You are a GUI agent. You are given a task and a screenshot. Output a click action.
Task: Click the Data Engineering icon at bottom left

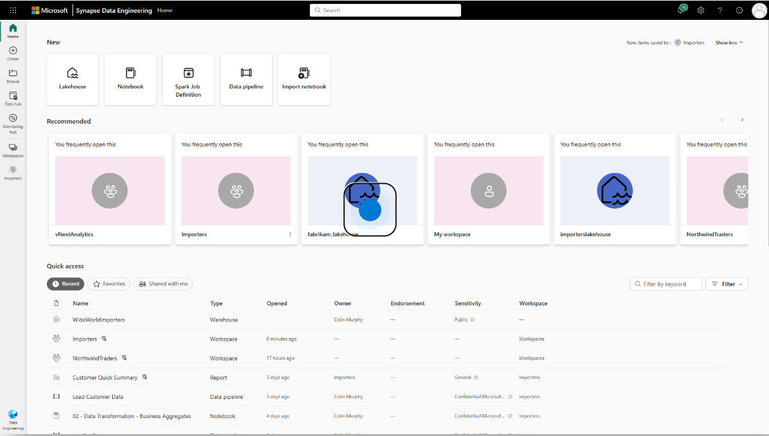click(12, 417)
